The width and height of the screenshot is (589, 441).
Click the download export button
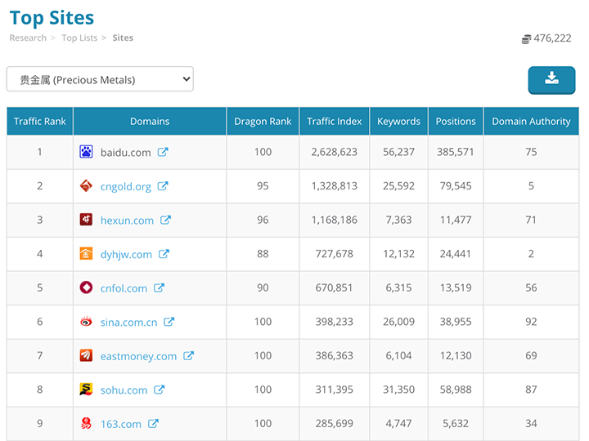click(x=551, y=79)
